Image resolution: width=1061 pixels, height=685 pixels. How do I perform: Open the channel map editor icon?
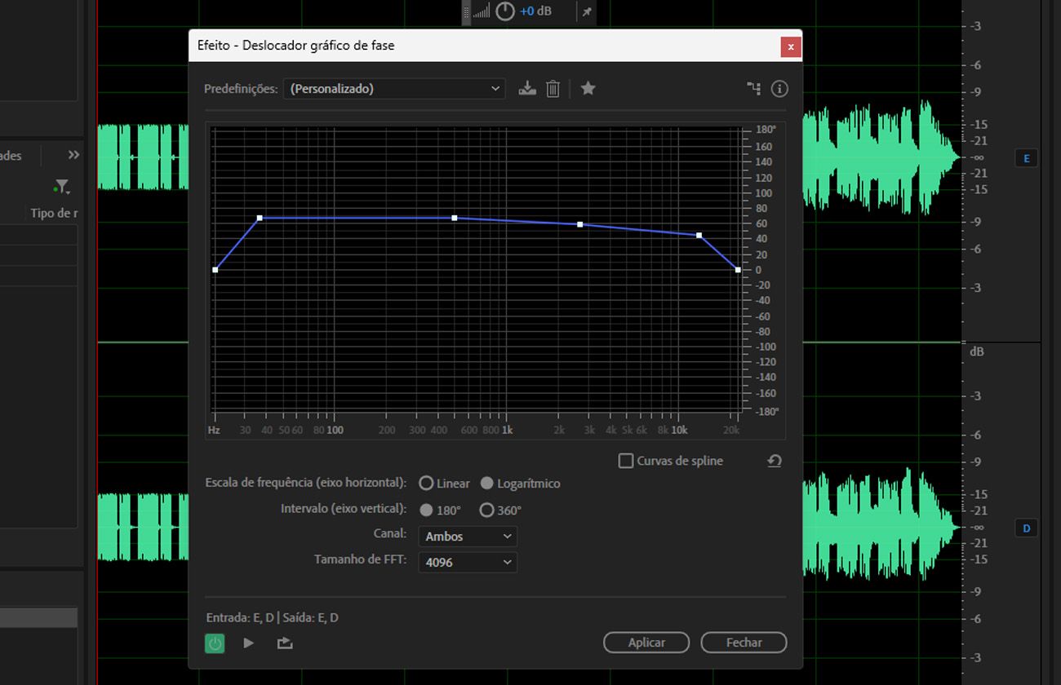754,88
